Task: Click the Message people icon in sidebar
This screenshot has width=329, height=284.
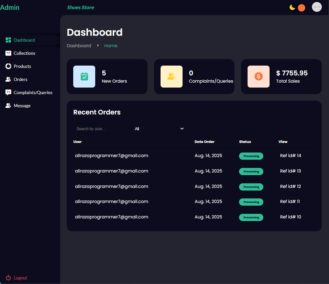Action: [8, 106]
